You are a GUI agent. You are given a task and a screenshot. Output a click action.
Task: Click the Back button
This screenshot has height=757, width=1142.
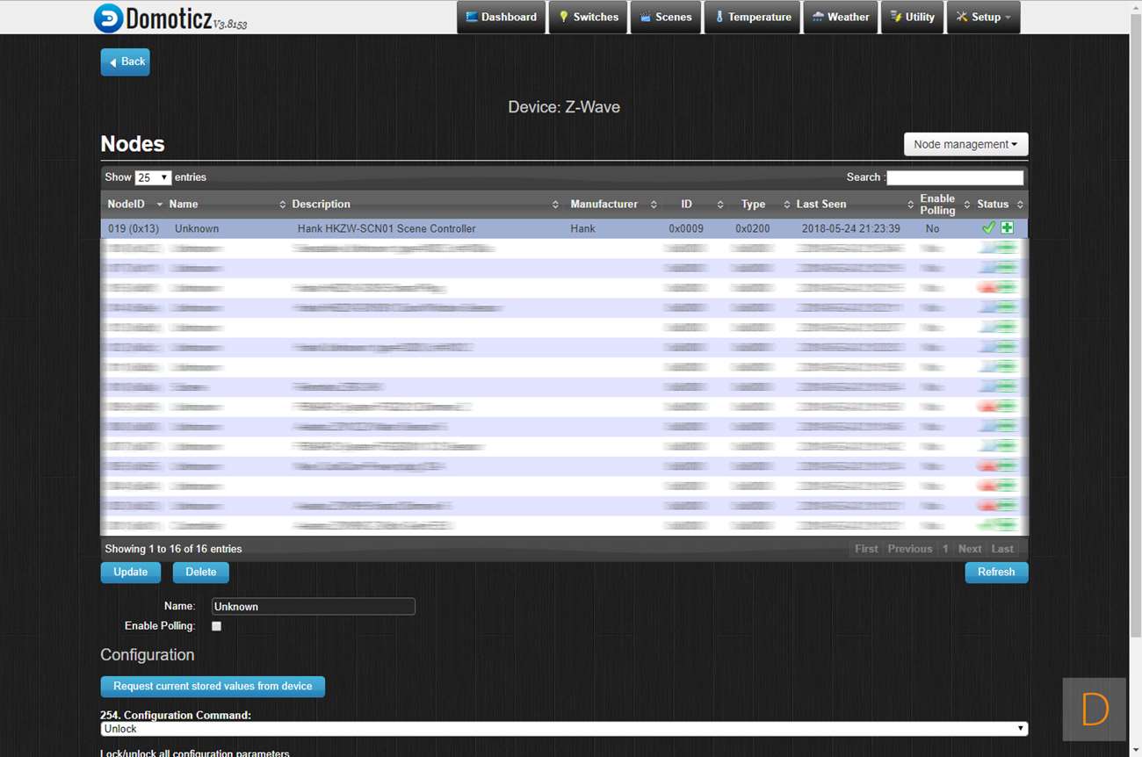point(126,61)
